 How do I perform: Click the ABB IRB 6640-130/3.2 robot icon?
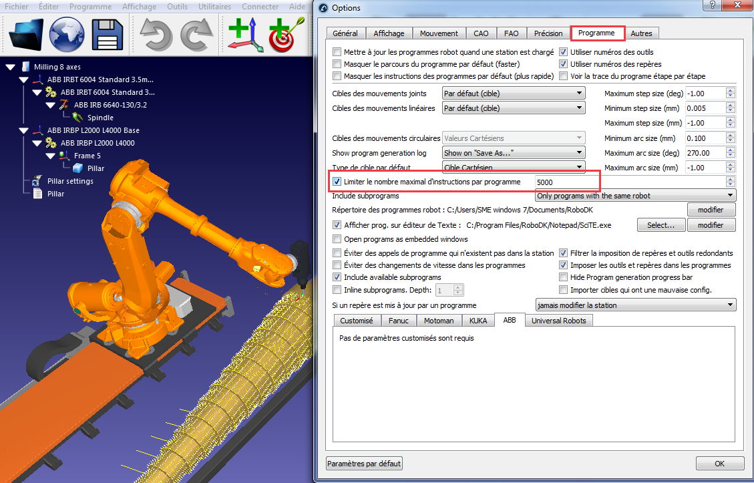click(64, 105)
